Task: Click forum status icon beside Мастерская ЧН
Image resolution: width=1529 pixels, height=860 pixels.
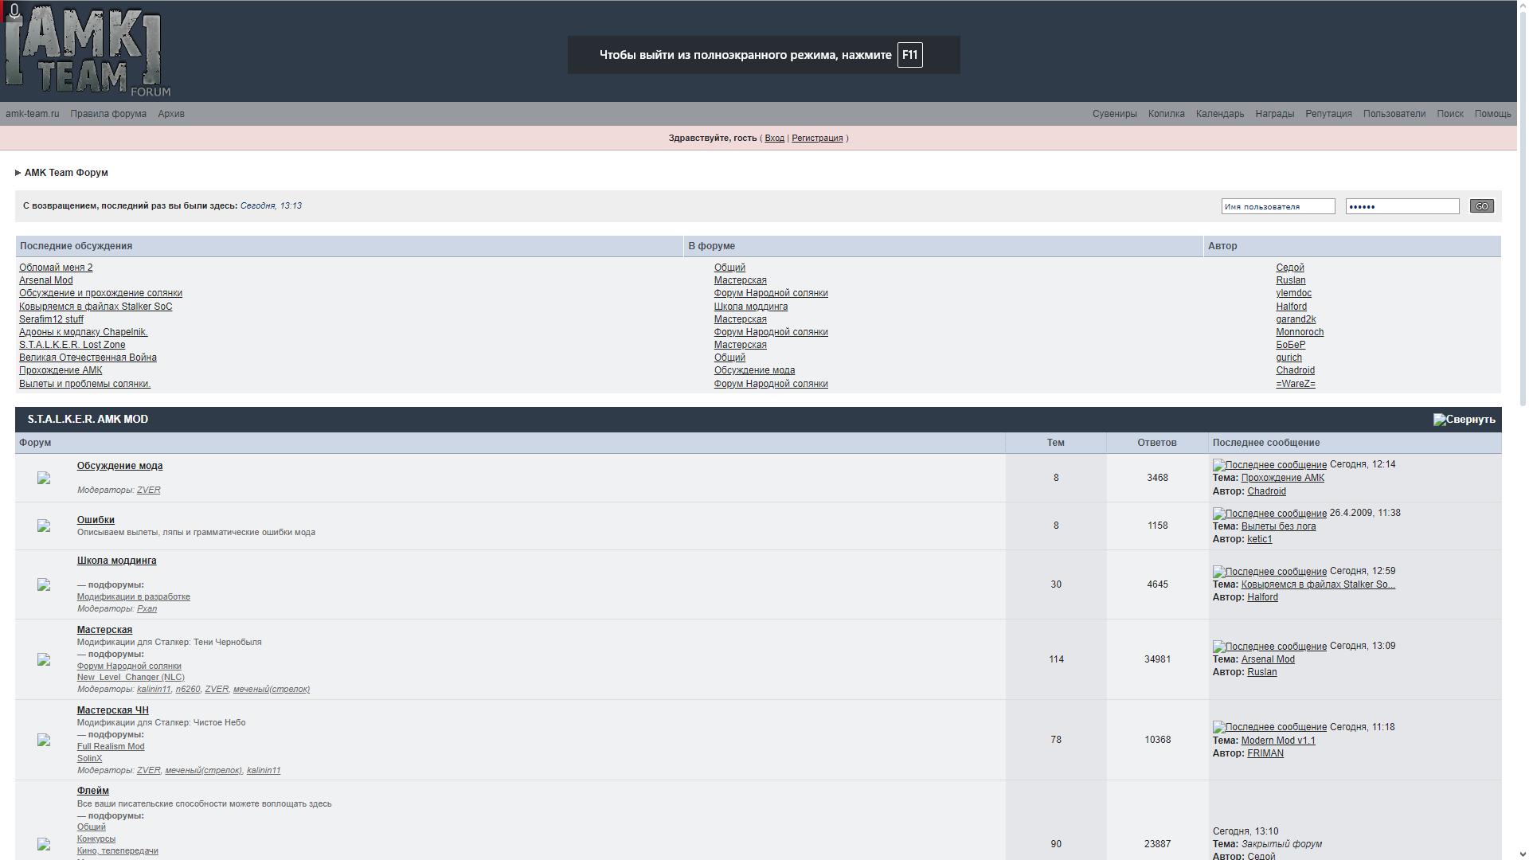Action: point(44,740)
